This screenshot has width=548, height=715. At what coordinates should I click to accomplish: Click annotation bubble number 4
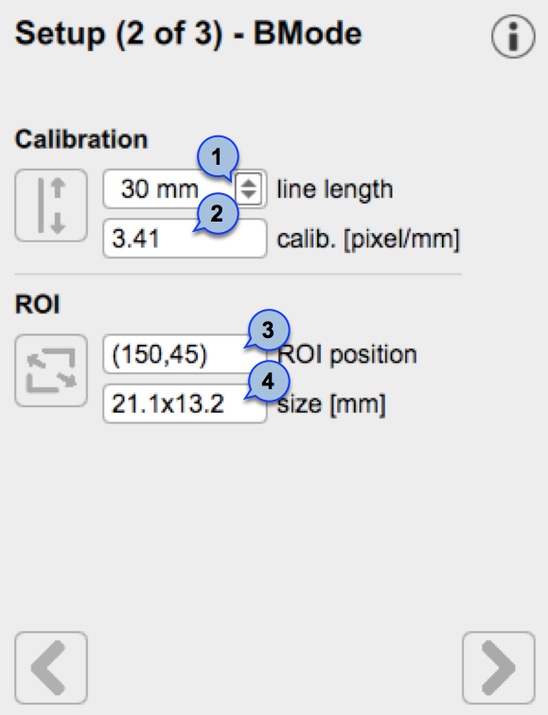pos(269,381)
